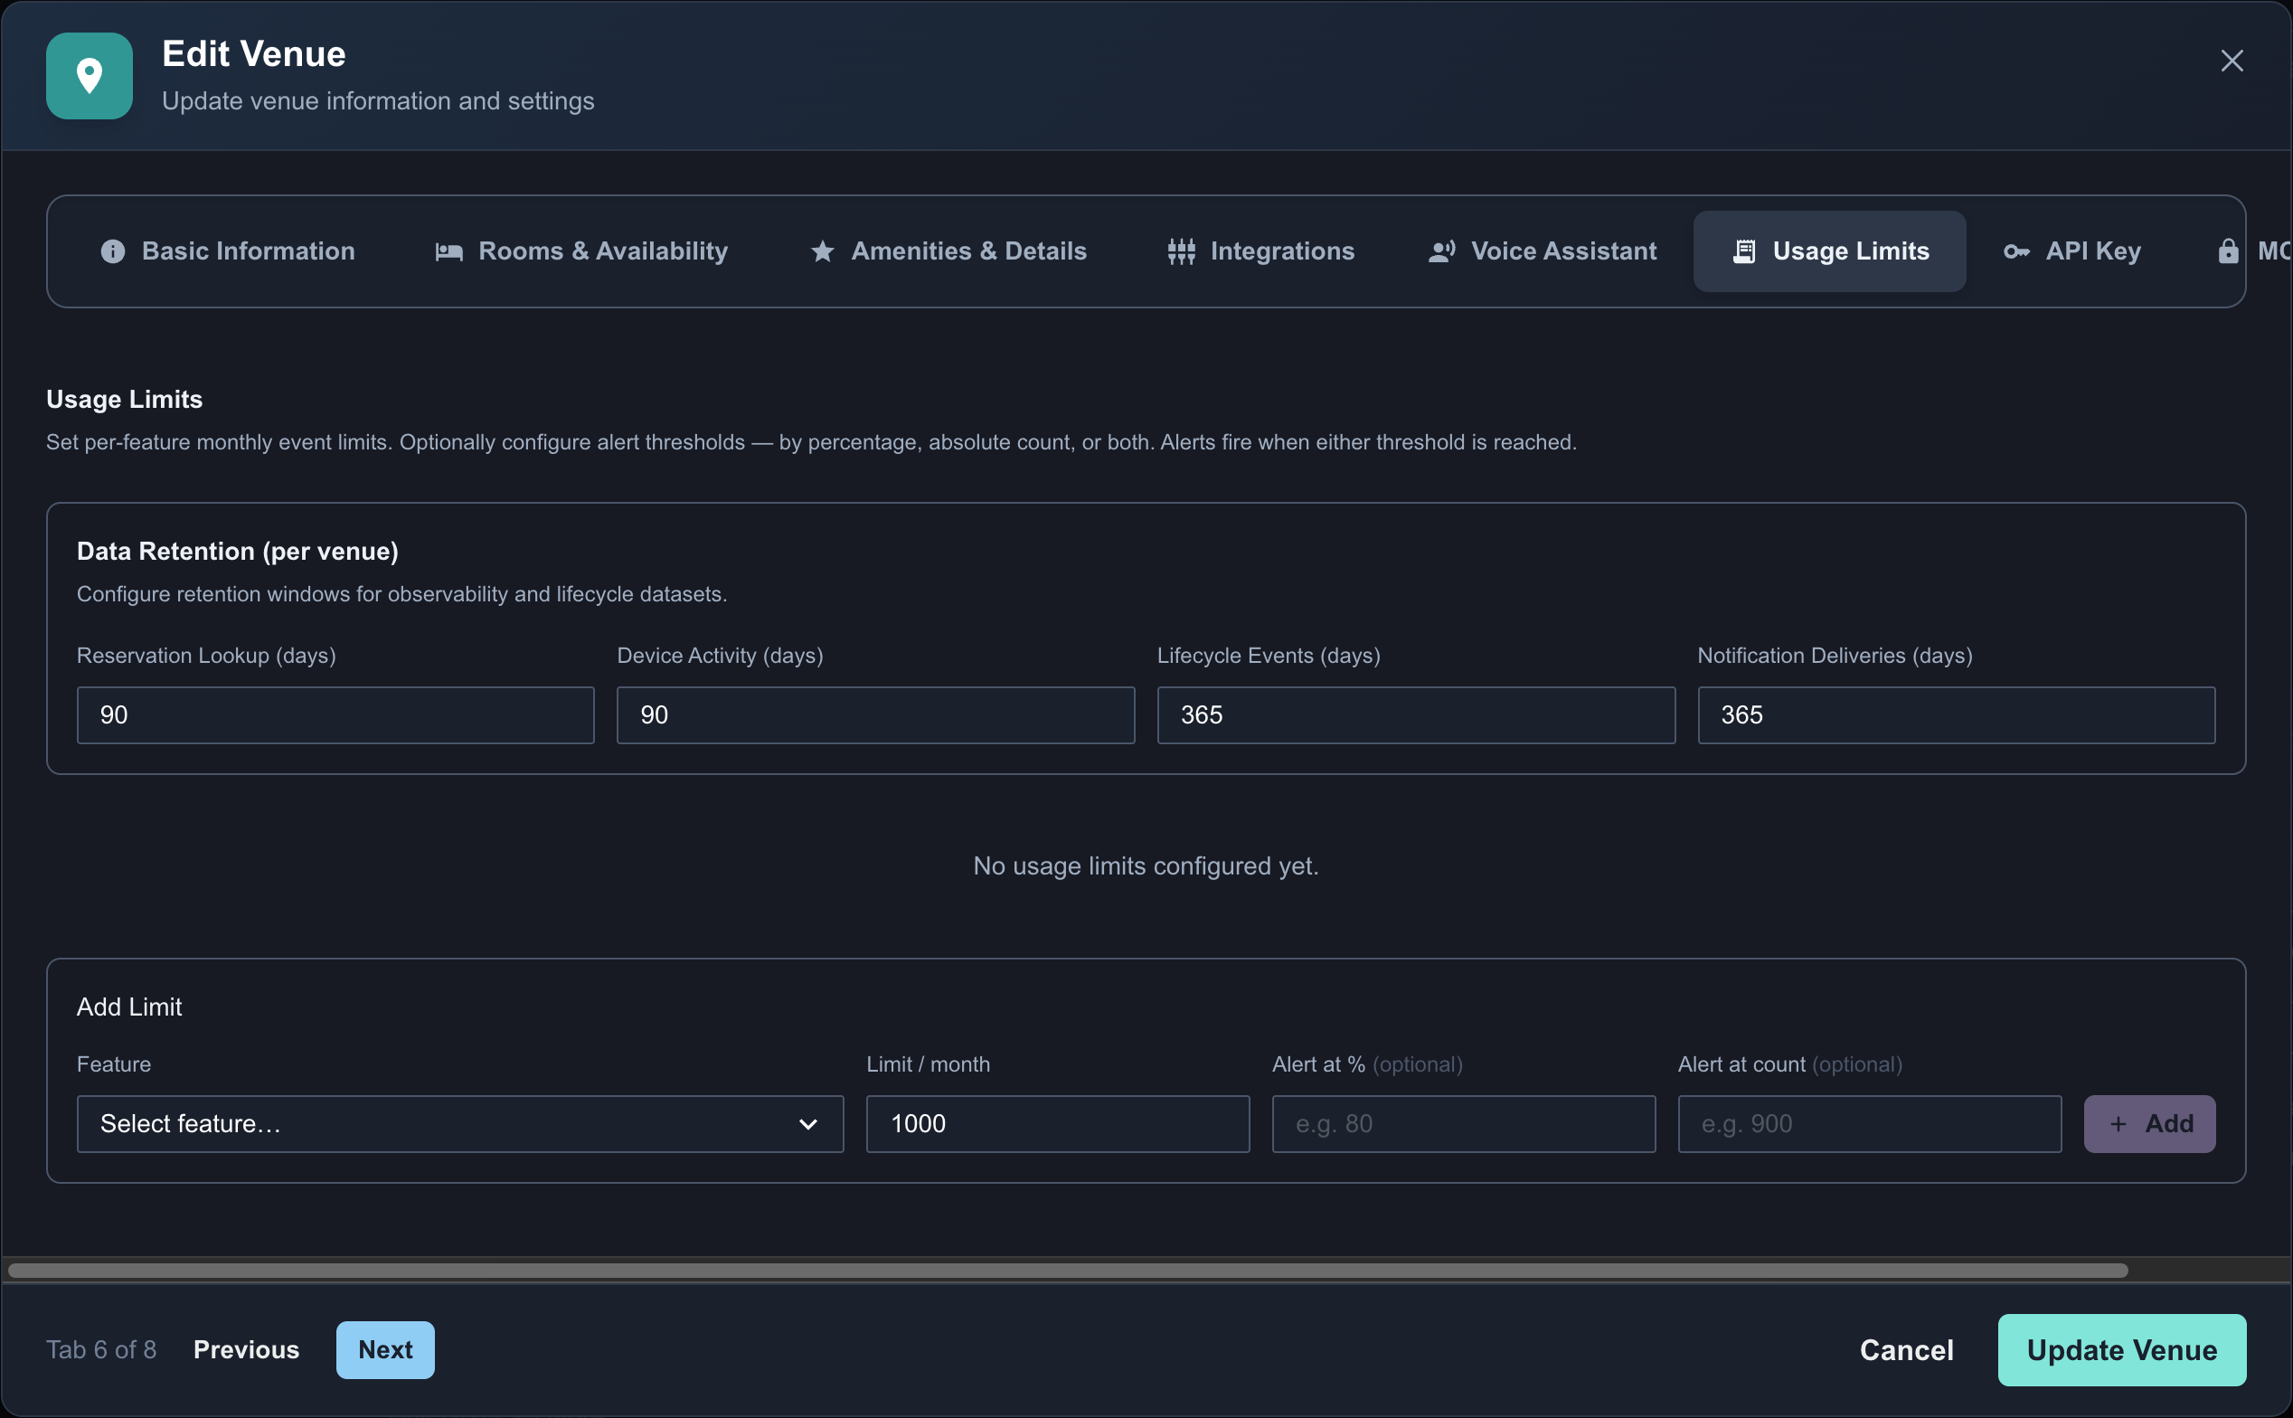Screen dimensions: 2293x1418
Task: Click the 'Tab 6 of 8' indicator
Action: coord(101,1349)
